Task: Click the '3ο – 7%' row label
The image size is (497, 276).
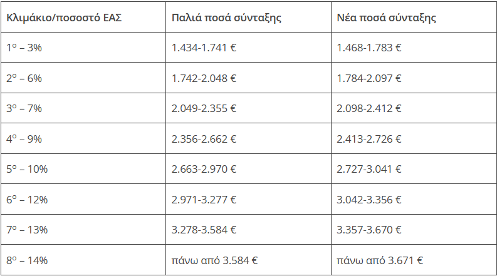Action: (x=24, y=108)
